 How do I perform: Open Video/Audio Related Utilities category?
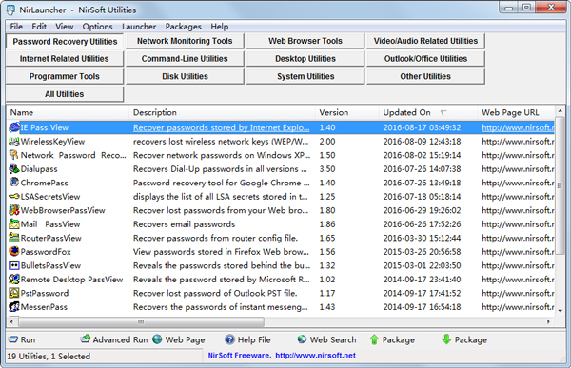pos(425,41)
